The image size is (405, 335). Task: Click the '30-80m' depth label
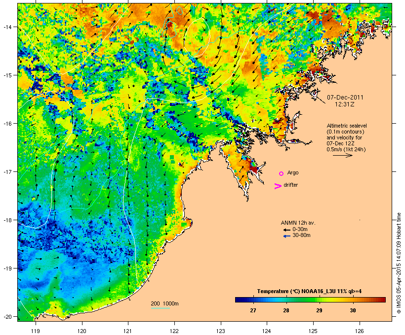coord(301,235)
